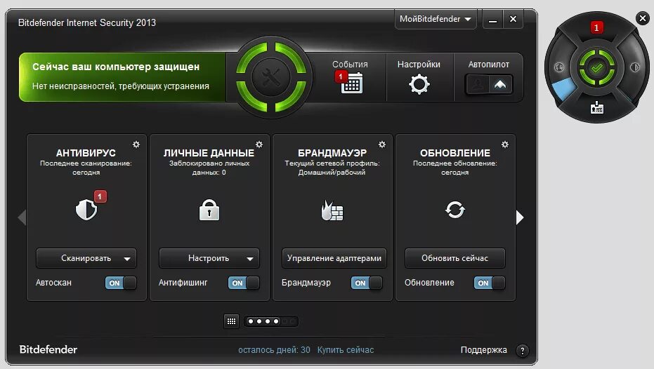Disable the Брандмауэр switch
Image resolution: width=654 pixels, height=369 pixels.
tap(367, 283)
